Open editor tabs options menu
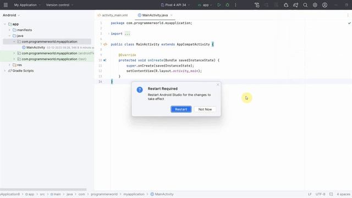The width and height of the screenshot is (352, 198). [348, 15]
